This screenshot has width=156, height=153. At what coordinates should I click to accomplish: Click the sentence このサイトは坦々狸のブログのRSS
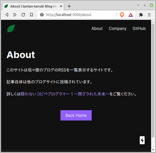tap(60, 70)
